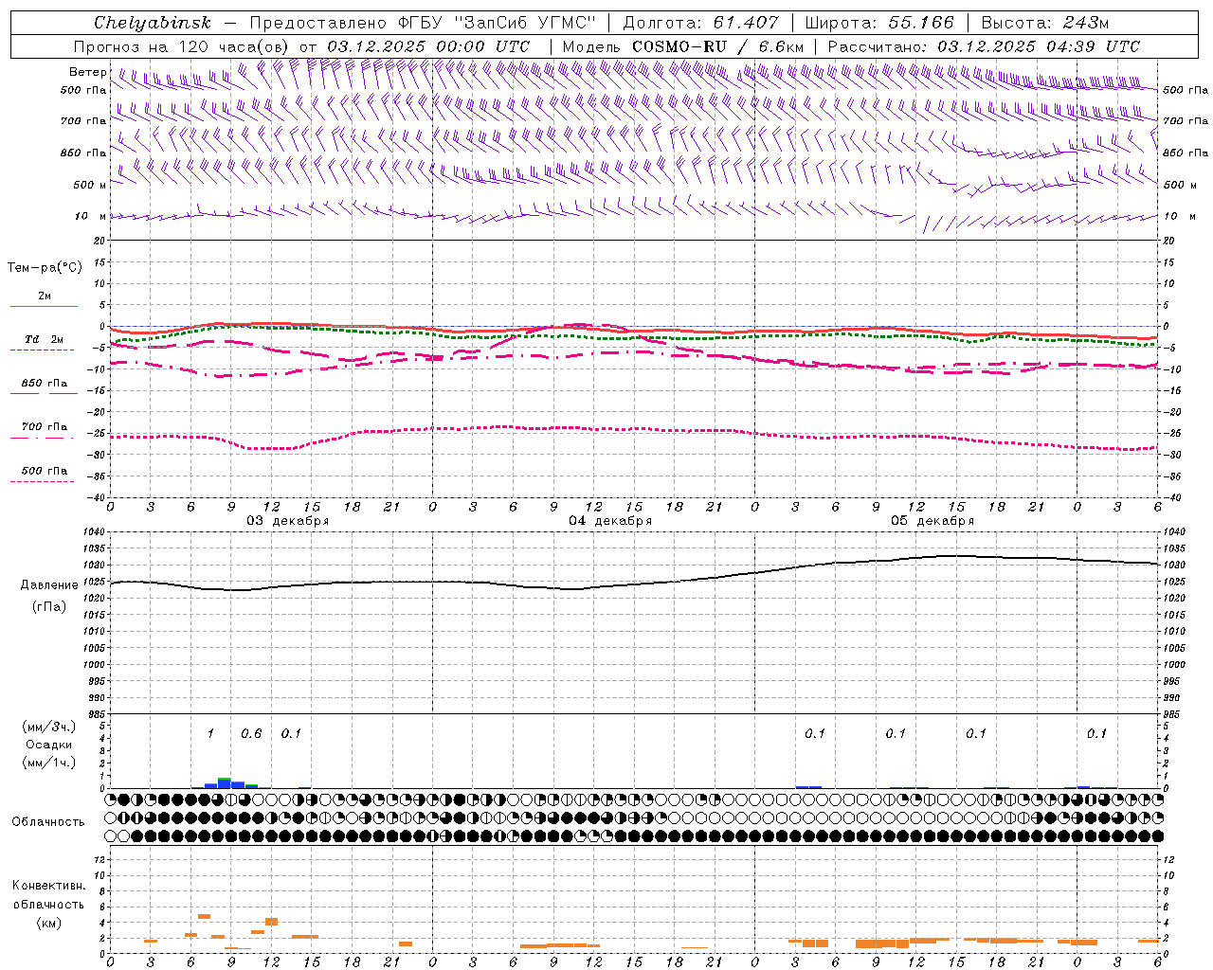Click the 'Осадки' precipitation label
This screenshot has height=970, width=1213.
click(x=49, y=745)
